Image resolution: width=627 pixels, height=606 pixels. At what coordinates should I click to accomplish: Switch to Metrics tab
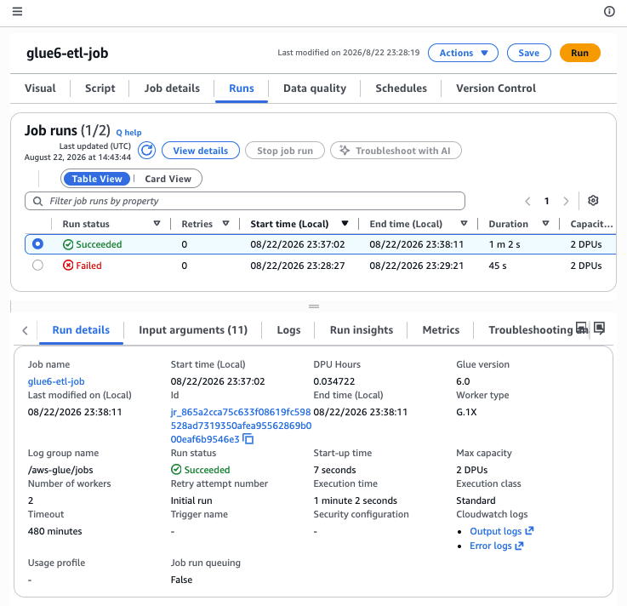[441, 330]
